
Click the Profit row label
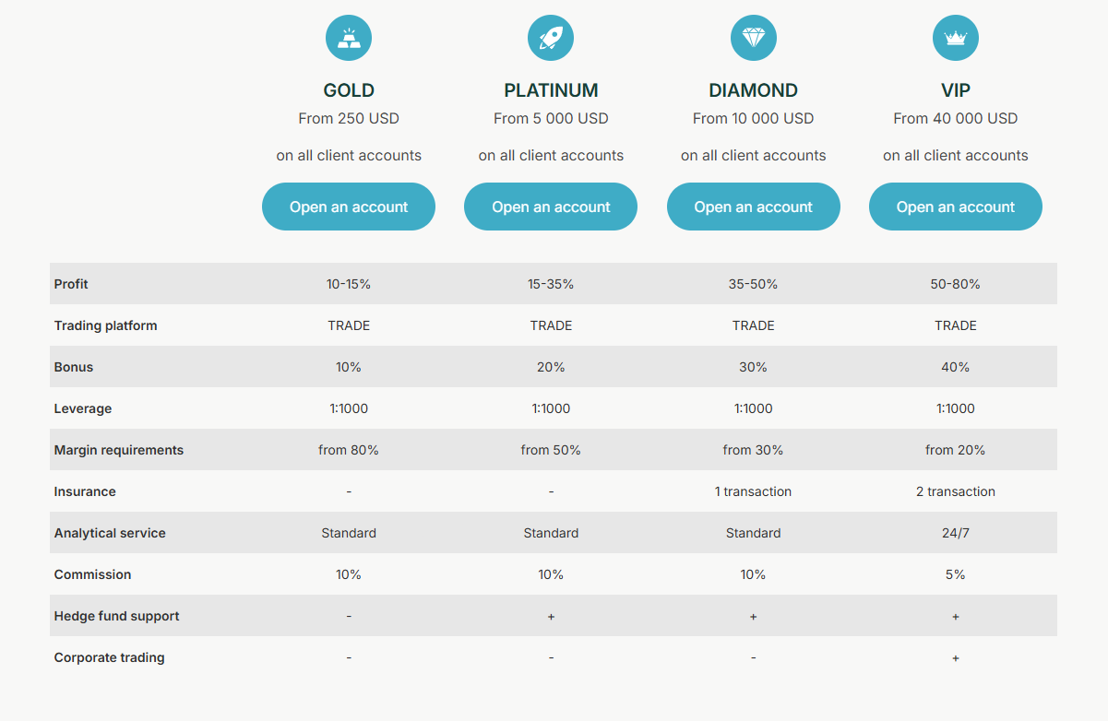coord(71,284)
